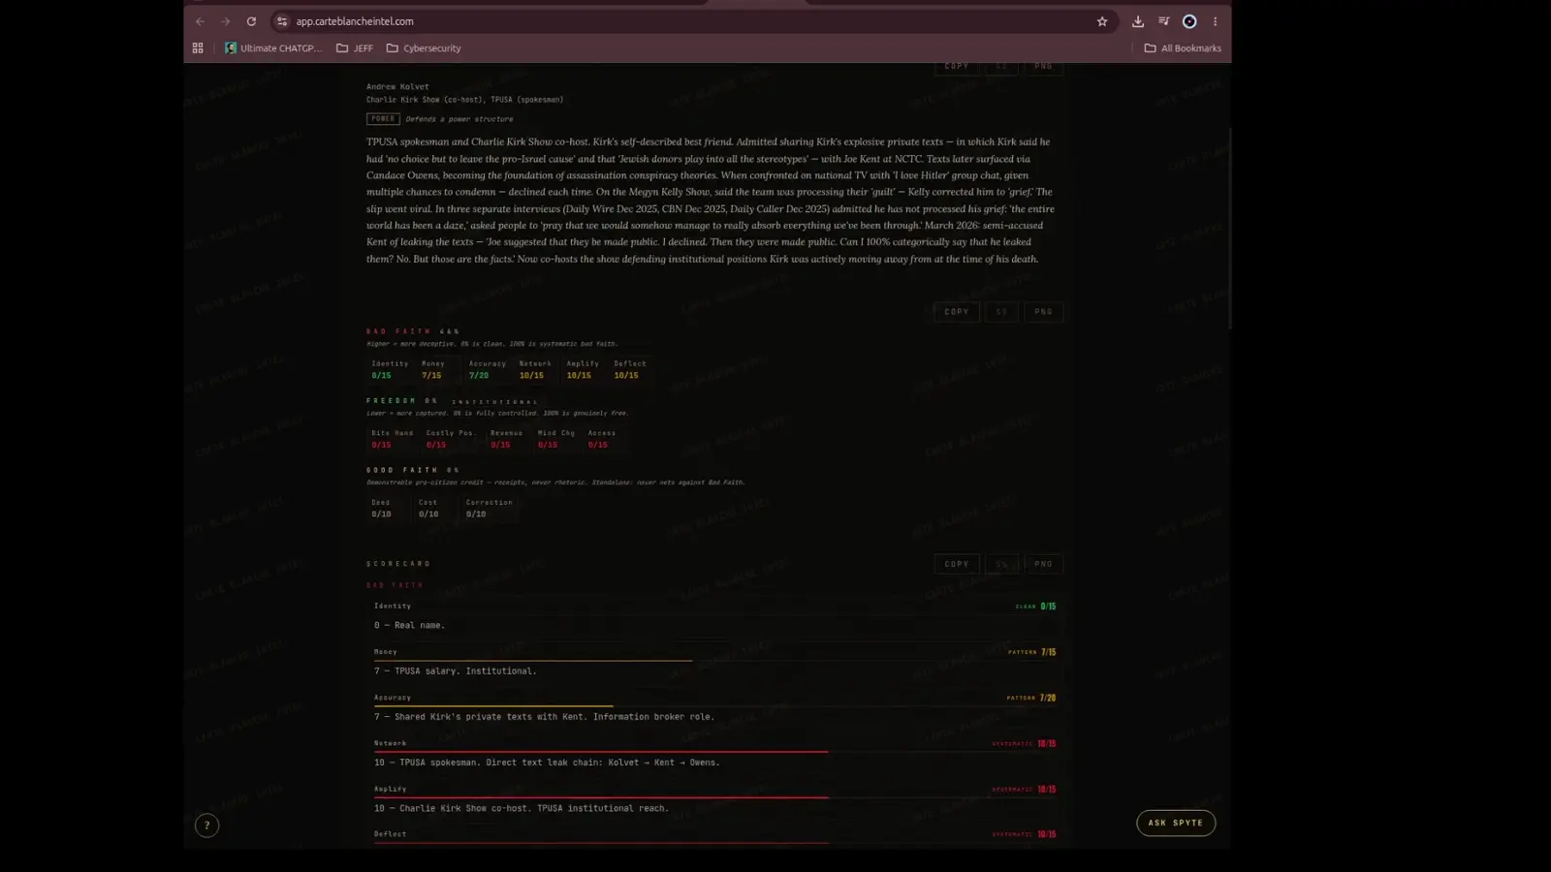Click the BAD FAITH 44% heading
The height and width of the screenshot is (872, 1551).
[x=413, y=331]
